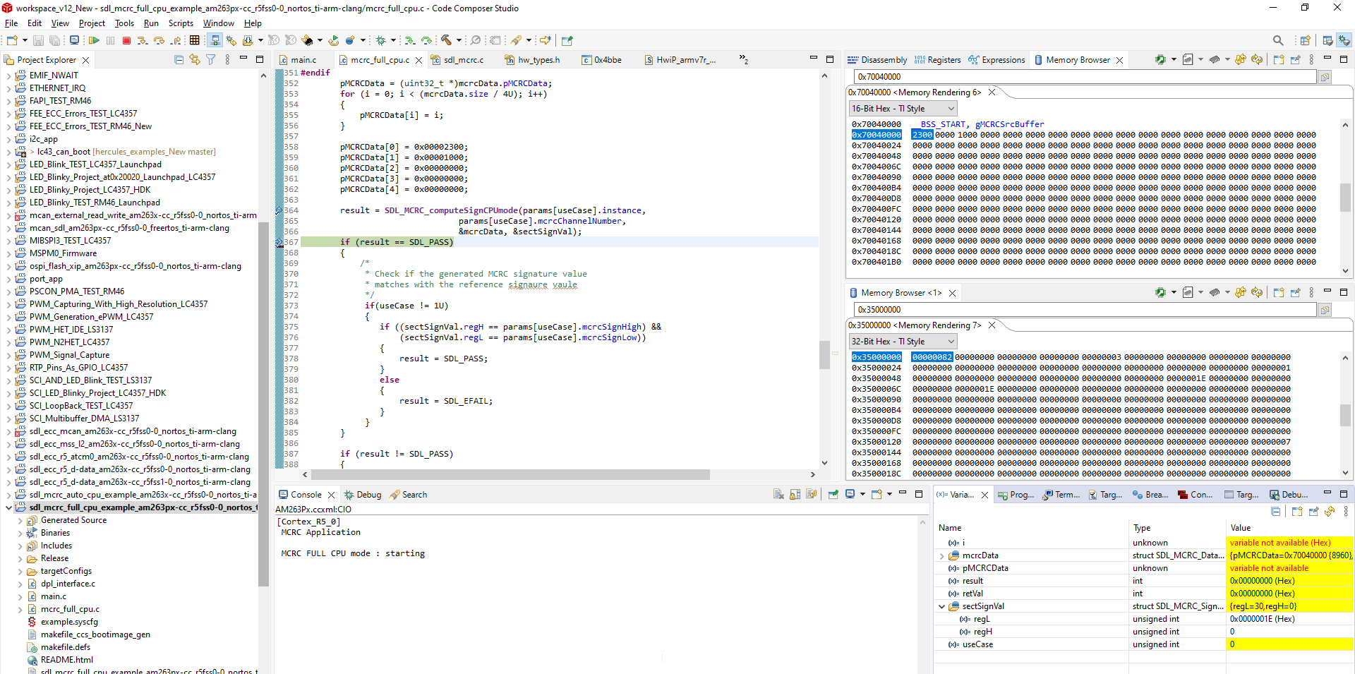The image size is (1355, 674).
Task: Click the Step Over icon
Action: click(159, 41)
